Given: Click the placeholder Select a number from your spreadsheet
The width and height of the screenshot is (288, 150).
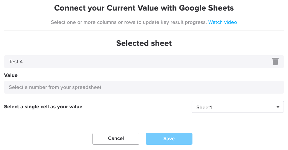Looking at the screenshot, I should pyautogui.click(x=55, y=87).
